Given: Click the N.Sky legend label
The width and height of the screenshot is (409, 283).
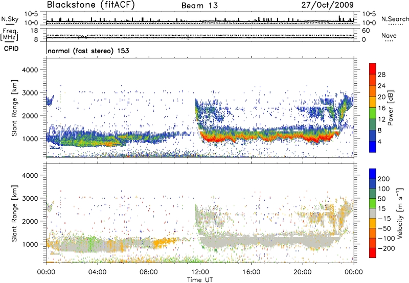Looking at the screenshot, I should coord(10,19).
